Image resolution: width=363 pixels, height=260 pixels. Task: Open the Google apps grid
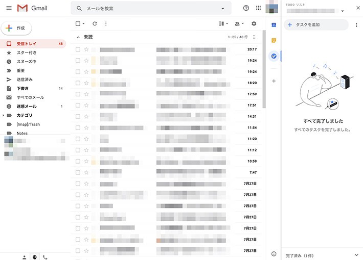point(258,8)
